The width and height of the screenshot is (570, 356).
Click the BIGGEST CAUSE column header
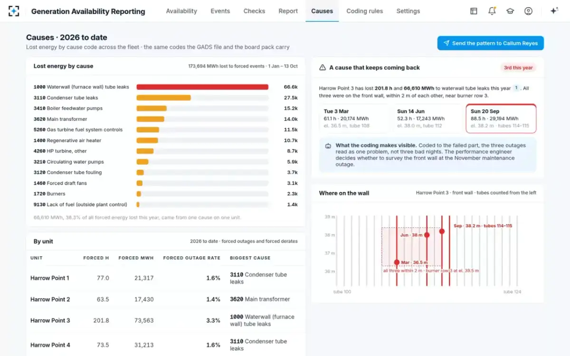pos(250,258)
